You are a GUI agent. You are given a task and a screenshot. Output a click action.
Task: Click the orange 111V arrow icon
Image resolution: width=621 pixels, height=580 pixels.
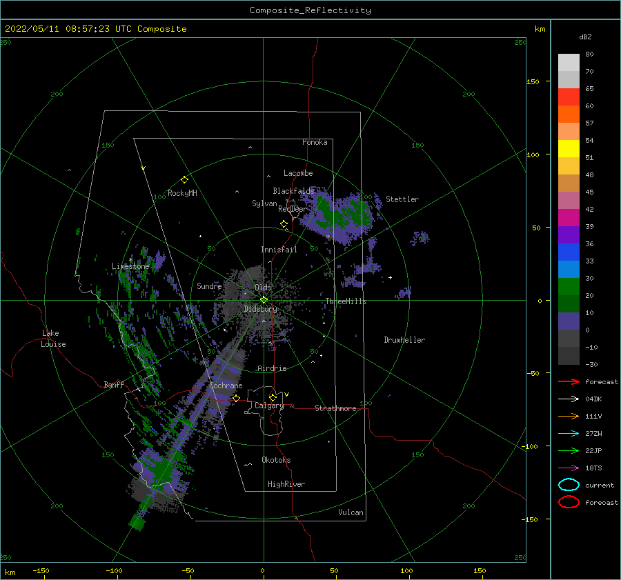[569, 416]
